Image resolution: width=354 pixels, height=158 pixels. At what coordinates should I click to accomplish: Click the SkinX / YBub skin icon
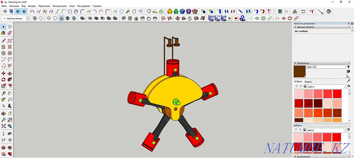coord(211,18)
